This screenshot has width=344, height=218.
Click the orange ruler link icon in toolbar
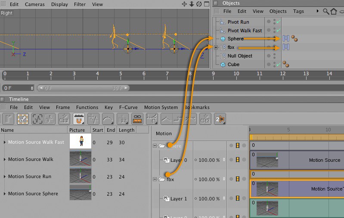137,119
